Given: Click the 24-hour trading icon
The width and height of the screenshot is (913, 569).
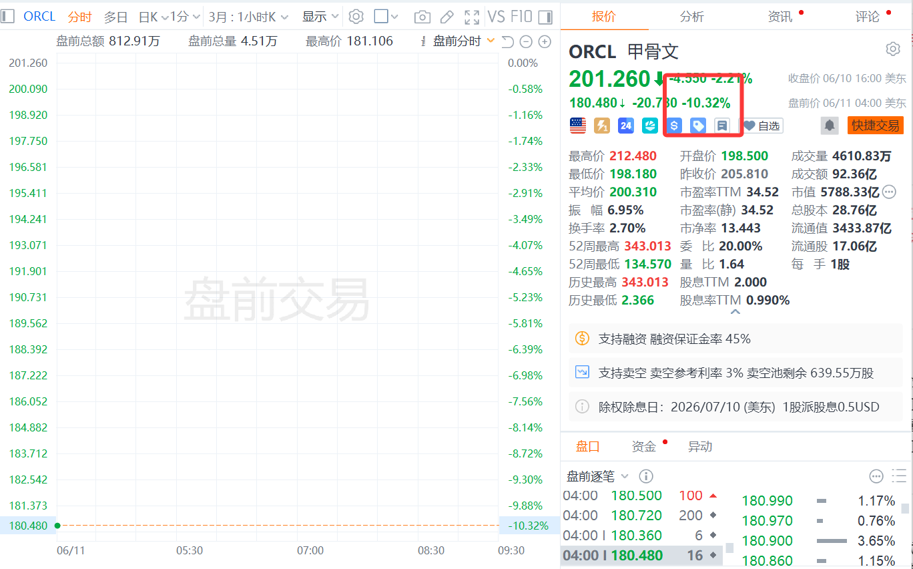Looking at the screenshot, I should point(625,125).
